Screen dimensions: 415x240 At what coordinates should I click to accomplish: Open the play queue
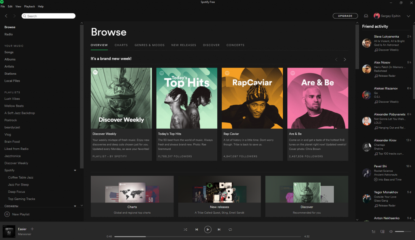click(373, 232)
